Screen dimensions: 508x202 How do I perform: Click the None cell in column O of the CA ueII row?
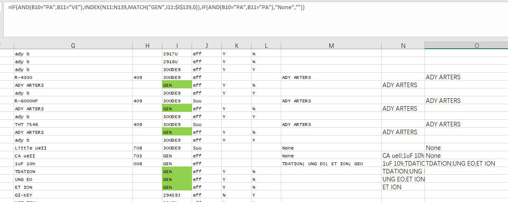(466, 156)
